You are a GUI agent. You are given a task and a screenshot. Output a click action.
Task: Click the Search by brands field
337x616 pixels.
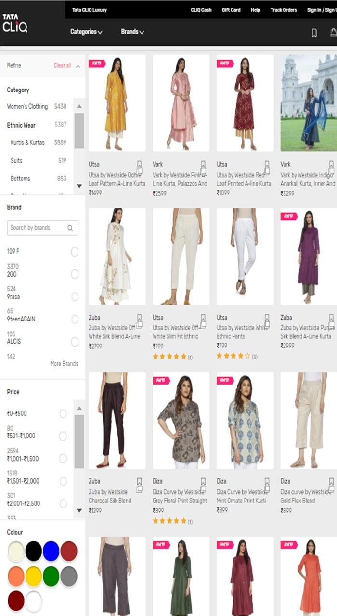pyautogui.click(x=42, y=228)
